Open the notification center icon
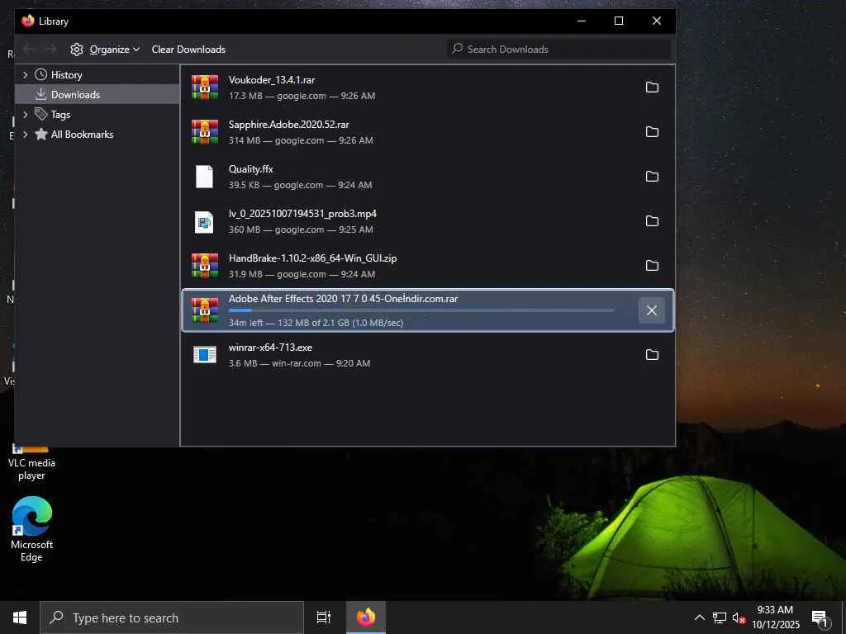 click(x=820, y=618)
